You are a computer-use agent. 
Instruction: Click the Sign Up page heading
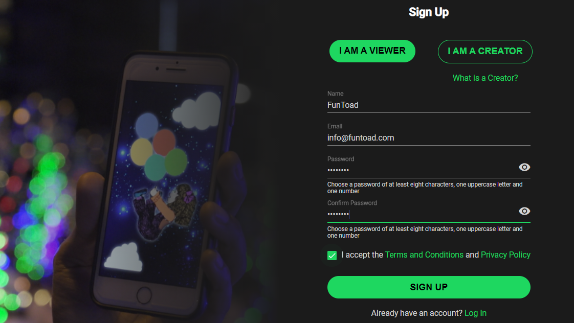[429, 12]
